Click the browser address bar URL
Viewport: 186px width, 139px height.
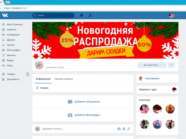[x=16, y=8]
